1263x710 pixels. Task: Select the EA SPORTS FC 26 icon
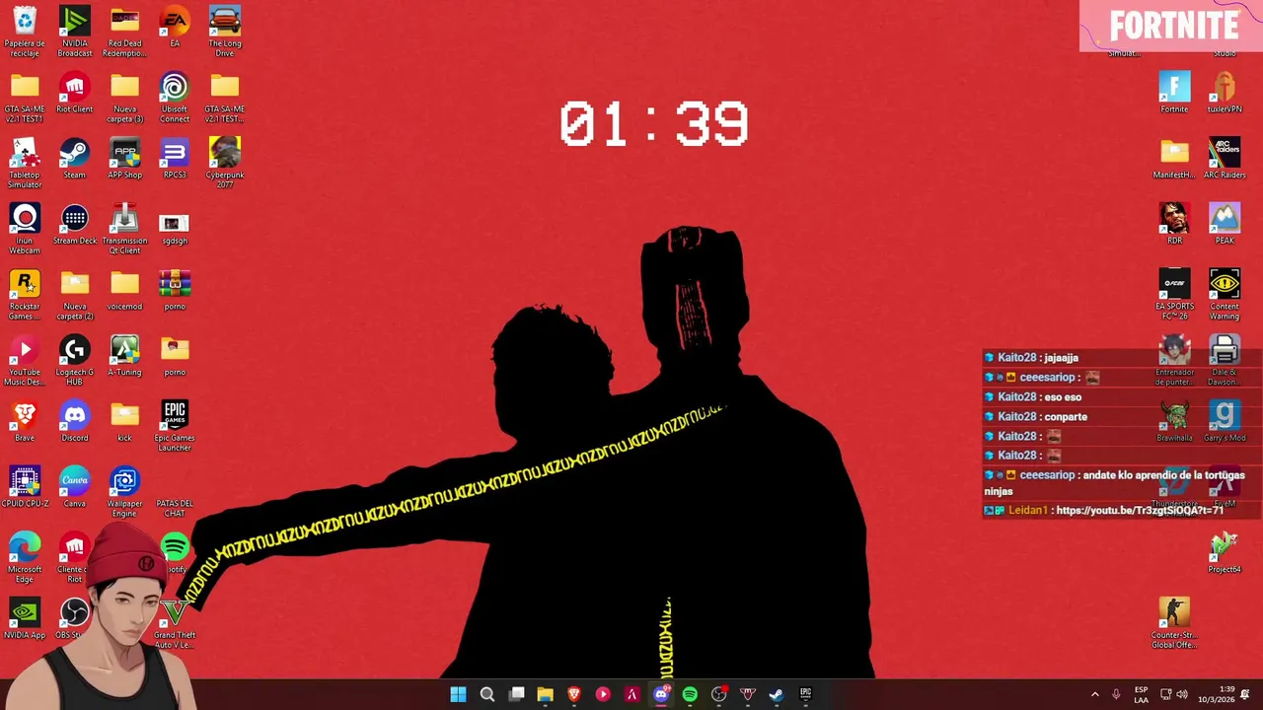point(1174,294)
